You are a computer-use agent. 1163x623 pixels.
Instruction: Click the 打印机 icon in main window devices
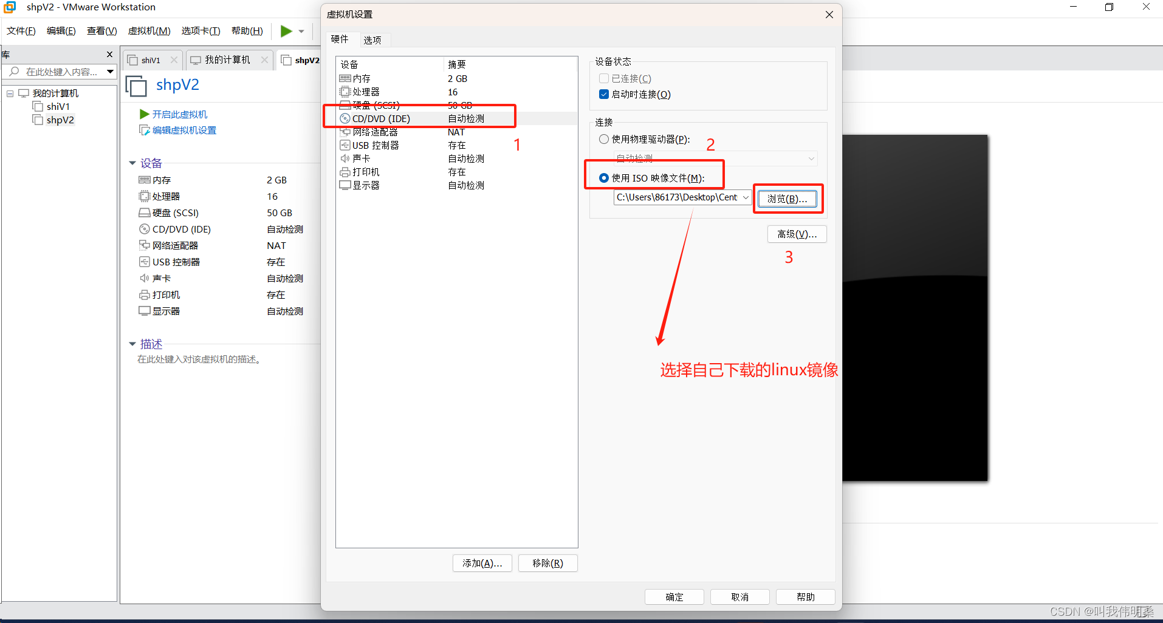tap(145, 294)
